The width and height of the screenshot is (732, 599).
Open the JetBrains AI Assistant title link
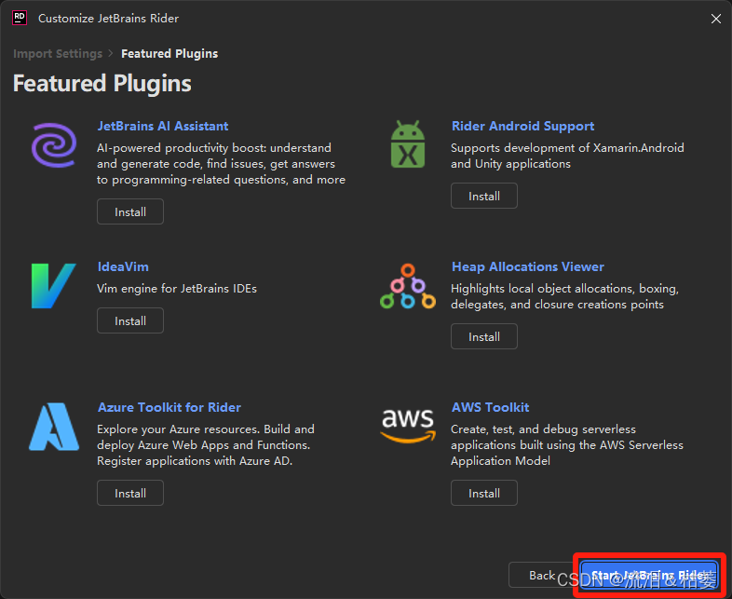pyautogui.click(x=162, y=126)
